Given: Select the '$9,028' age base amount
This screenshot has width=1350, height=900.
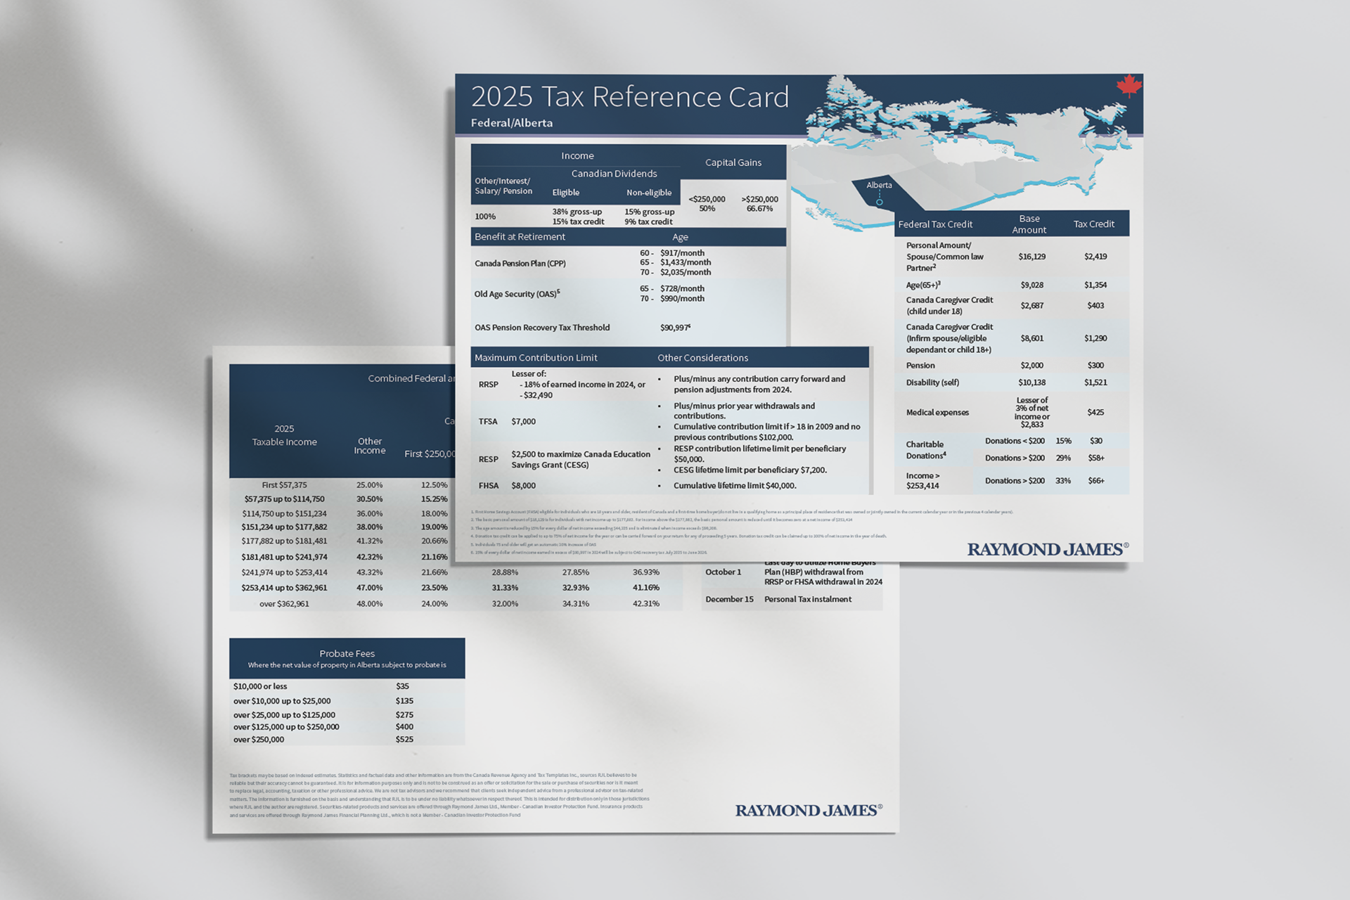Looking at the screenshot, I should [1031, 285].
